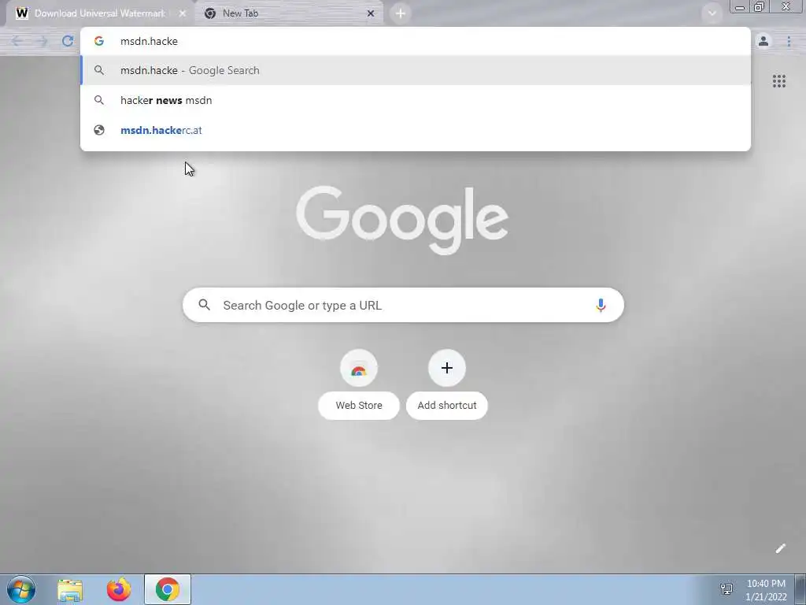Click the globe icon beside msdn.hackerc.at

99,130
